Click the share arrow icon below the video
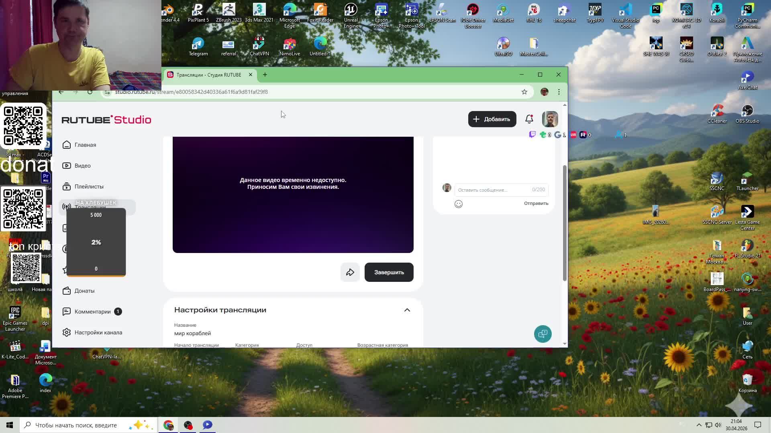This screenshot has width=771, height=433. [350, 272]
